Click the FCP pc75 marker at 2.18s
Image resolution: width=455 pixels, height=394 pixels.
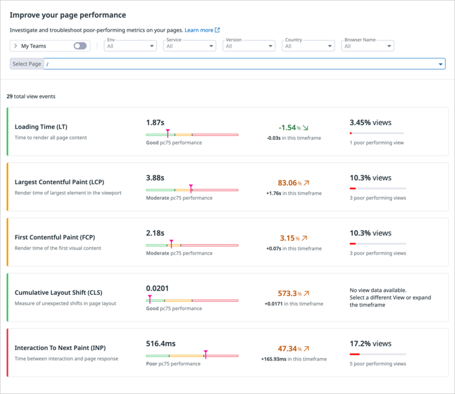click(x=172, y=244)
